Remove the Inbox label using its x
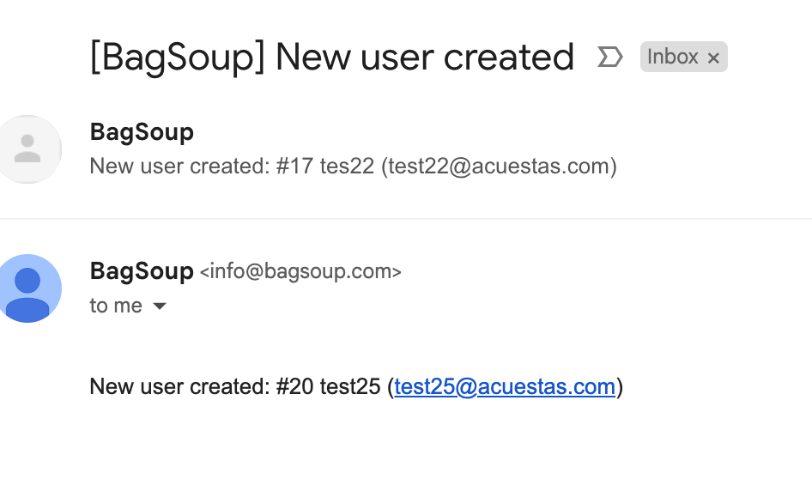 coord(713,58)
